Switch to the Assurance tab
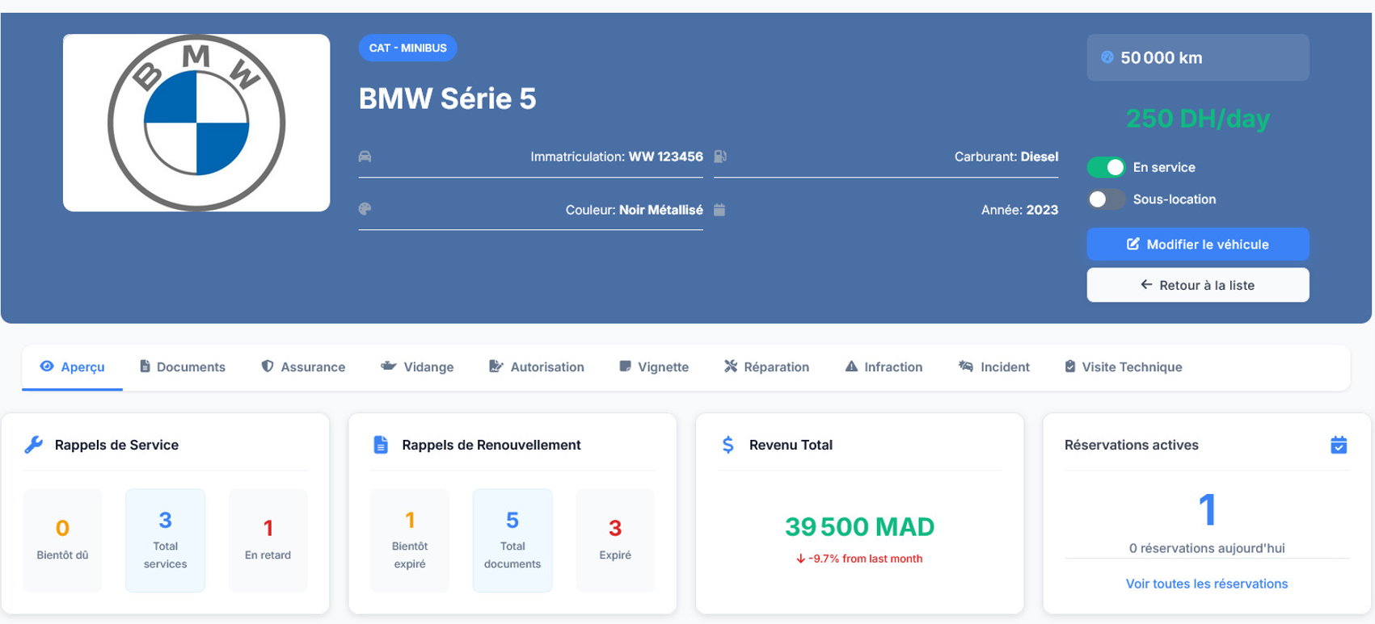This screenshot has width=1375, height=624. (x=303, y=367)
